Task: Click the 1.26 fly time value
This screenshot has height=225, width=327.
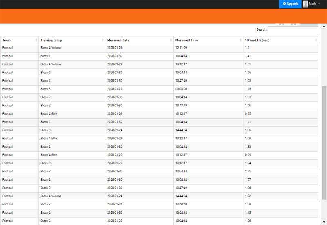Action: coord(248,73)
